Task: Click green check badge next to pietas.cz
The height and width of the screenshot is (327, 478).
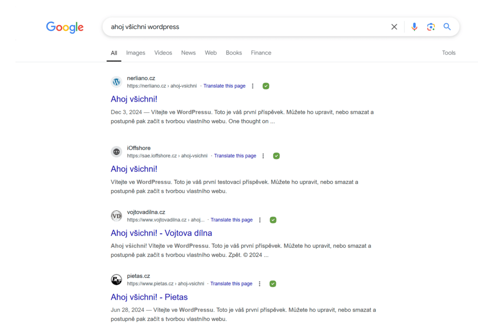Action: (x=273, y=284)
